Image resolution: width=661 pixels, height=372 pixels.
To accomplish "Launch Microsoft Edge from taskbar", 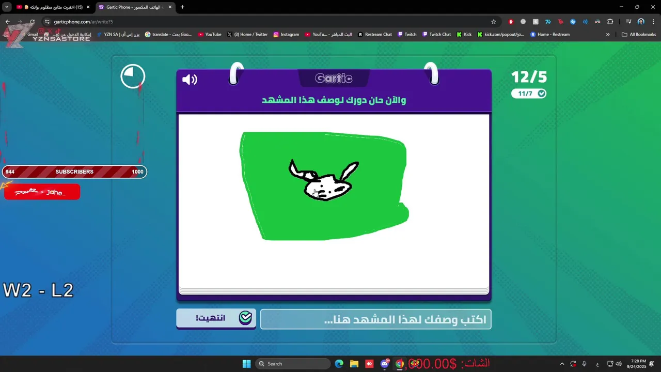I will (x=339, y=364).
